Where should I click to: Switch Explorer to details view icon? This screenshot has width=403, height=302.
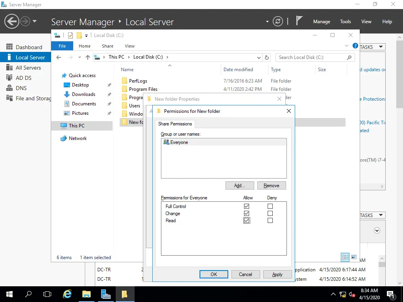[345, 257]
